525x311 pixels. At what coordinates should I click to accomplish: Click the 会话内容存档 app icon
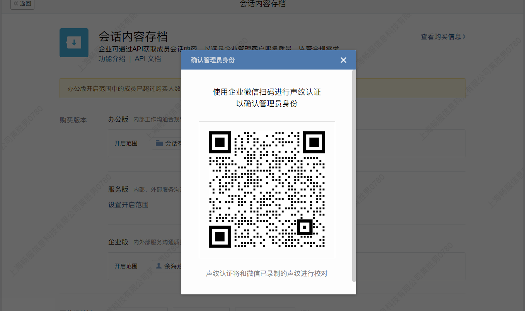(x=74, y=42)
